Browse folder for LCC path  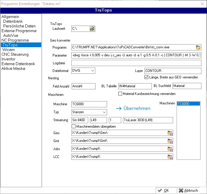[x=170, y=157]
